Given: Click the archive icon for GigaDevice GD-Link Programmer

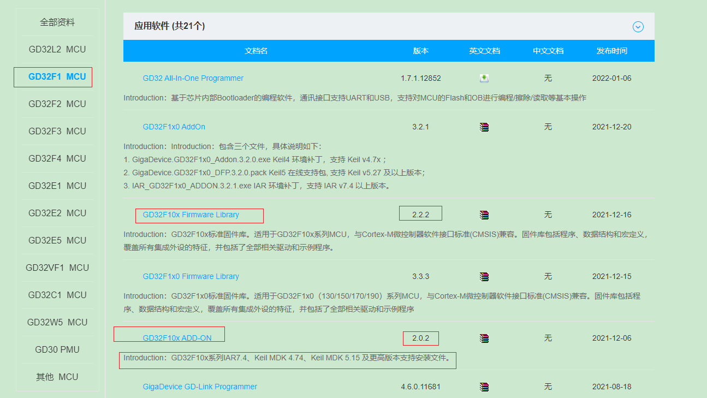Looking at the screenshot, I should pos(484,387).
